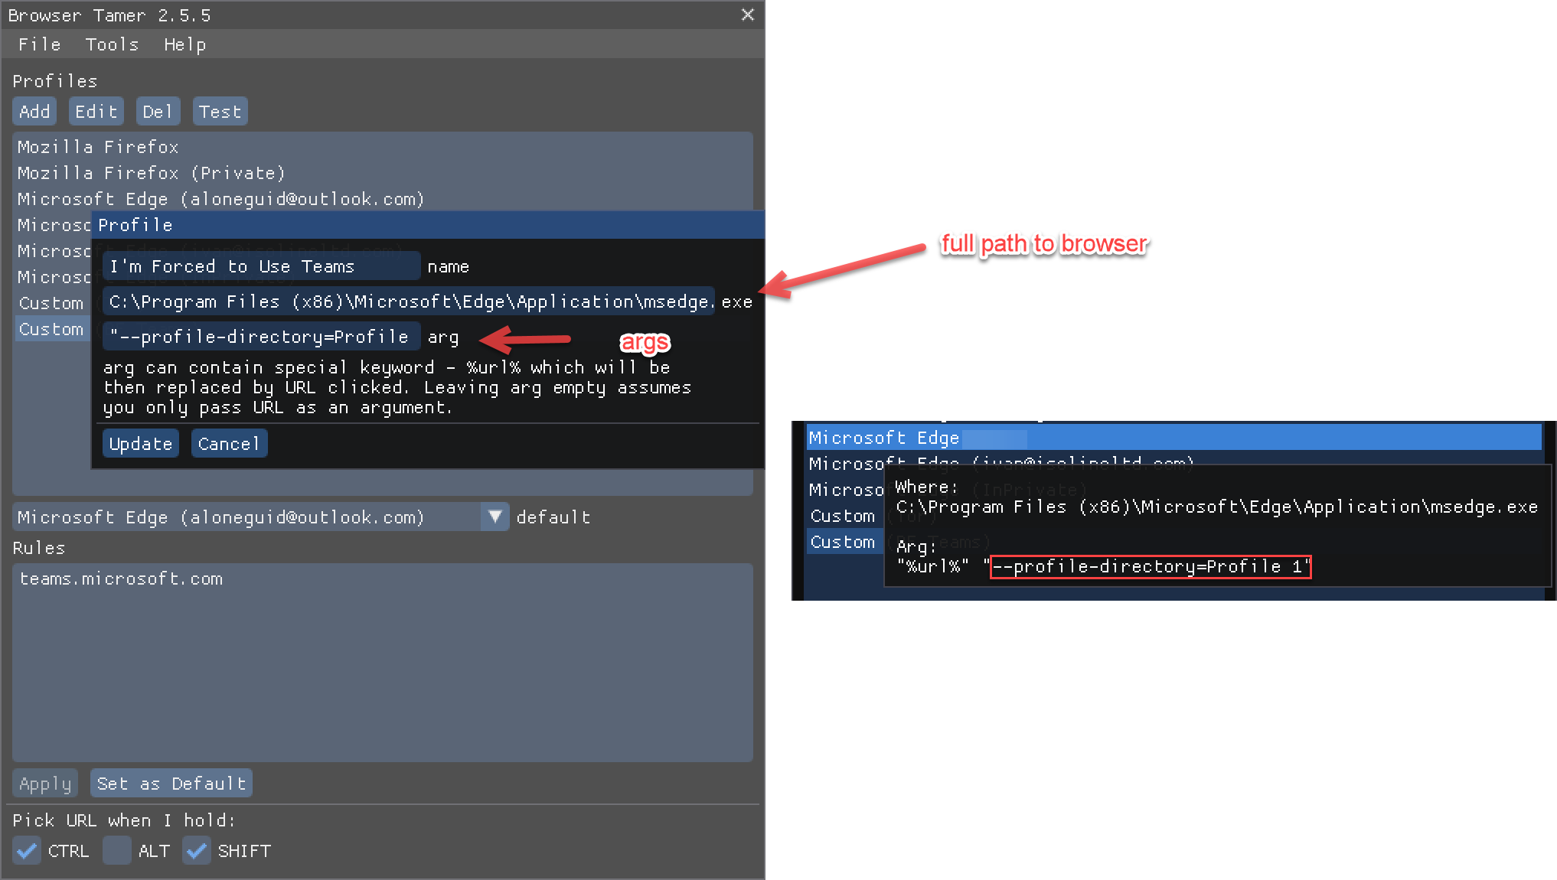
Task: Select Mozilla Firefox (Private) profile
Action: 383,172
